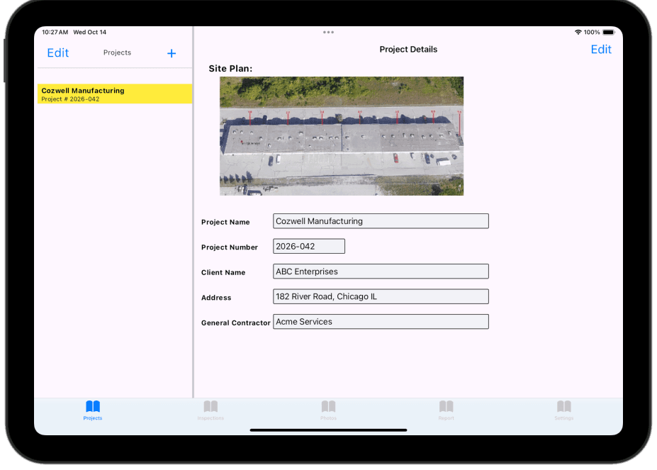Click the General Contractor label
The width and height of the screenshot is (657, 470).
235,323
